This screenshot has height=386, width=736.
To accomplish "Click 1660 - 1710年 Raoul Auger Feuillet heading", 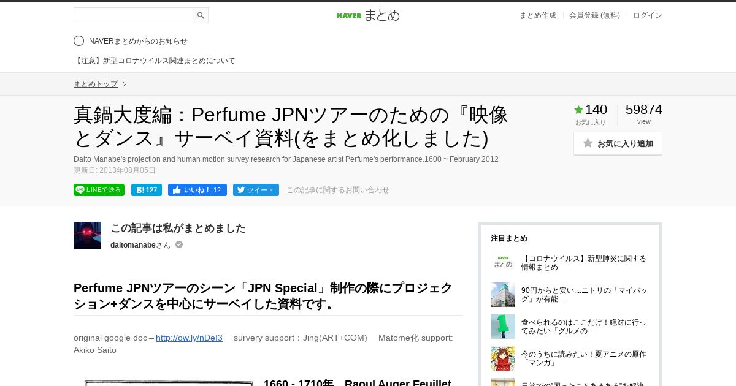I will (x=358, y=382).
